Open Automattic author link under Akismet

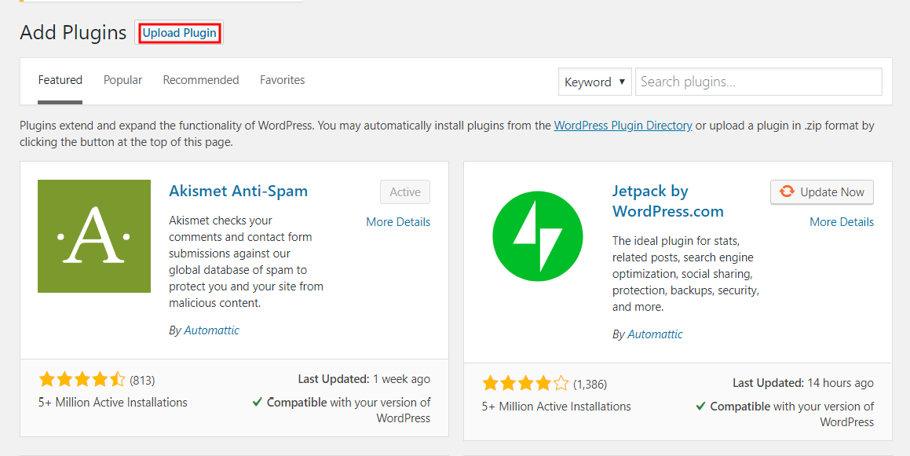(x=212, y=330)
